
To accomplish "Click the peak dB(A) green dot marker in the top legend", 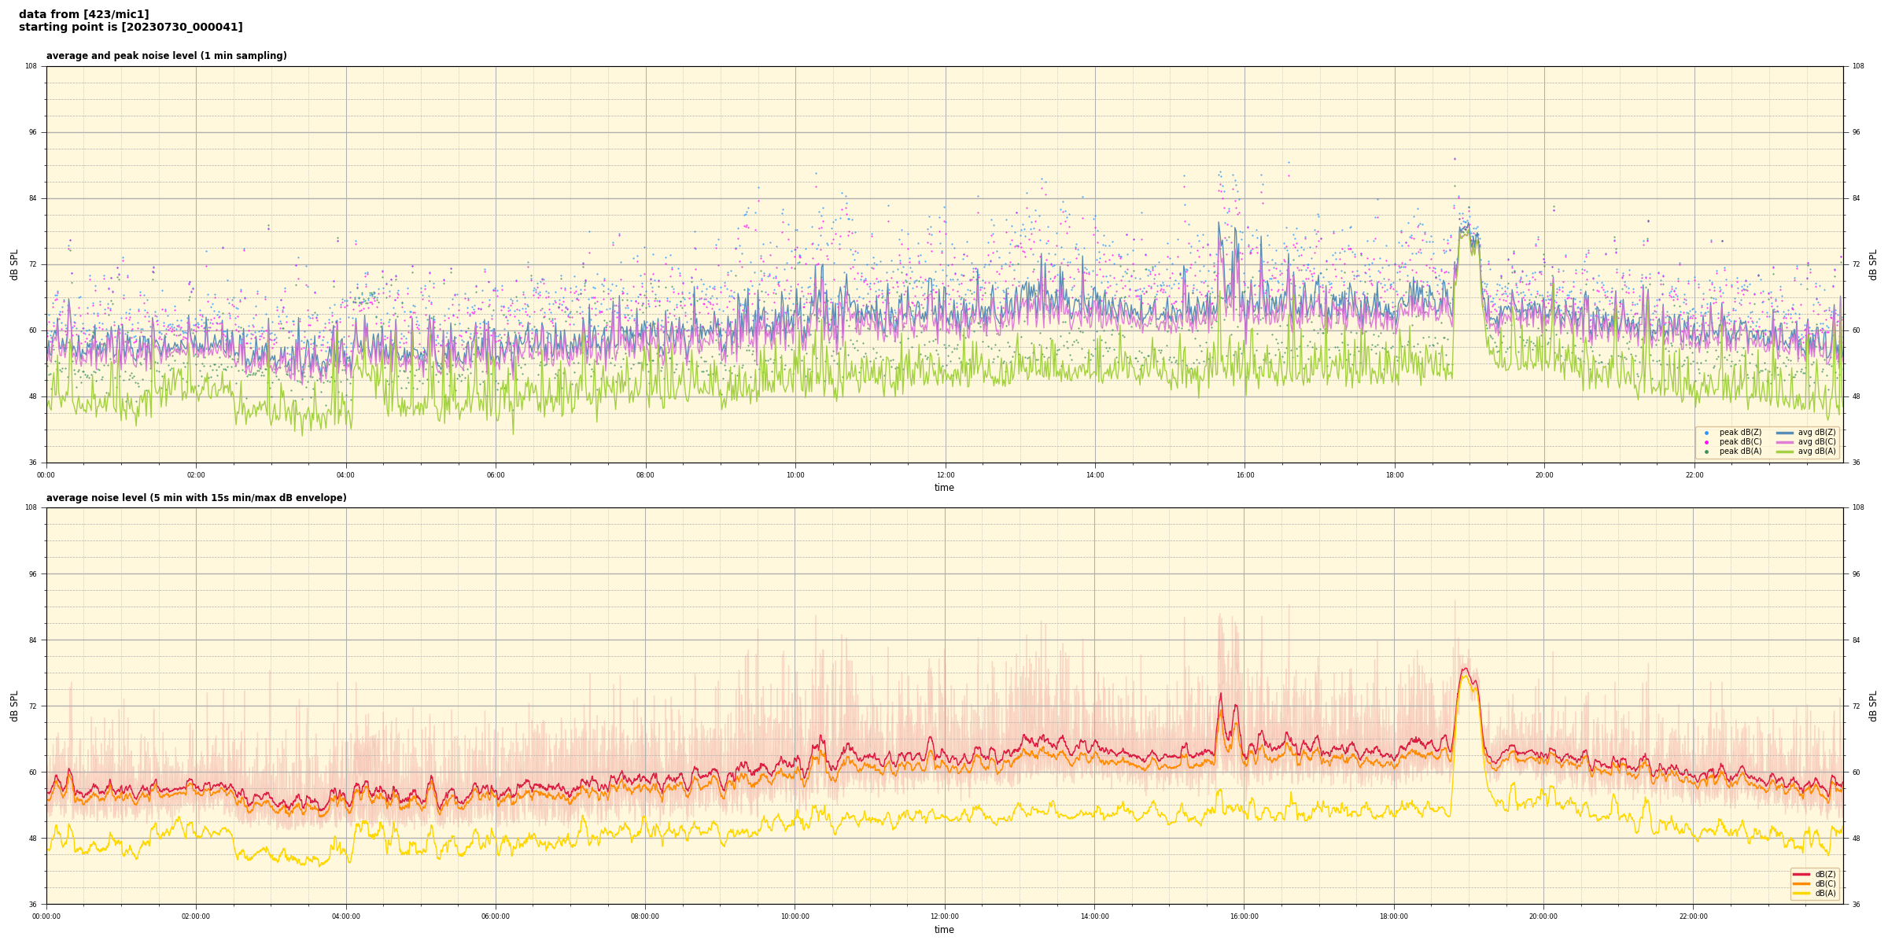I will click(1706, 452).
